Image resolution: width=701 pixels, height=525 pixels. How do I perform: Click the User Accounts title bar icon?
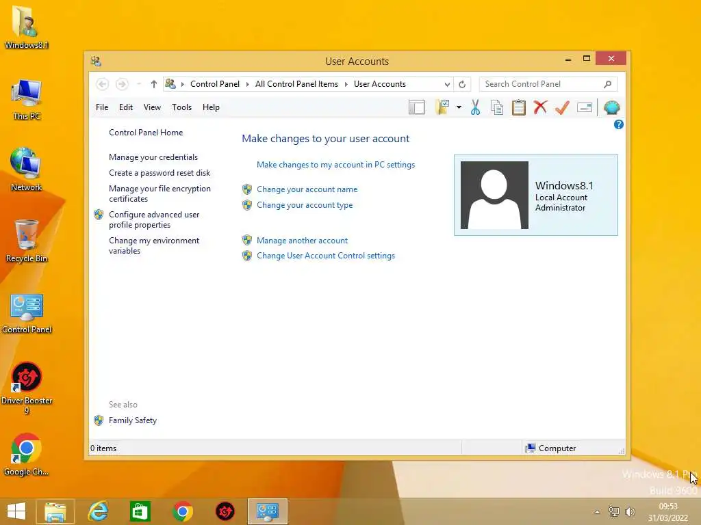[x=96, y=61]
